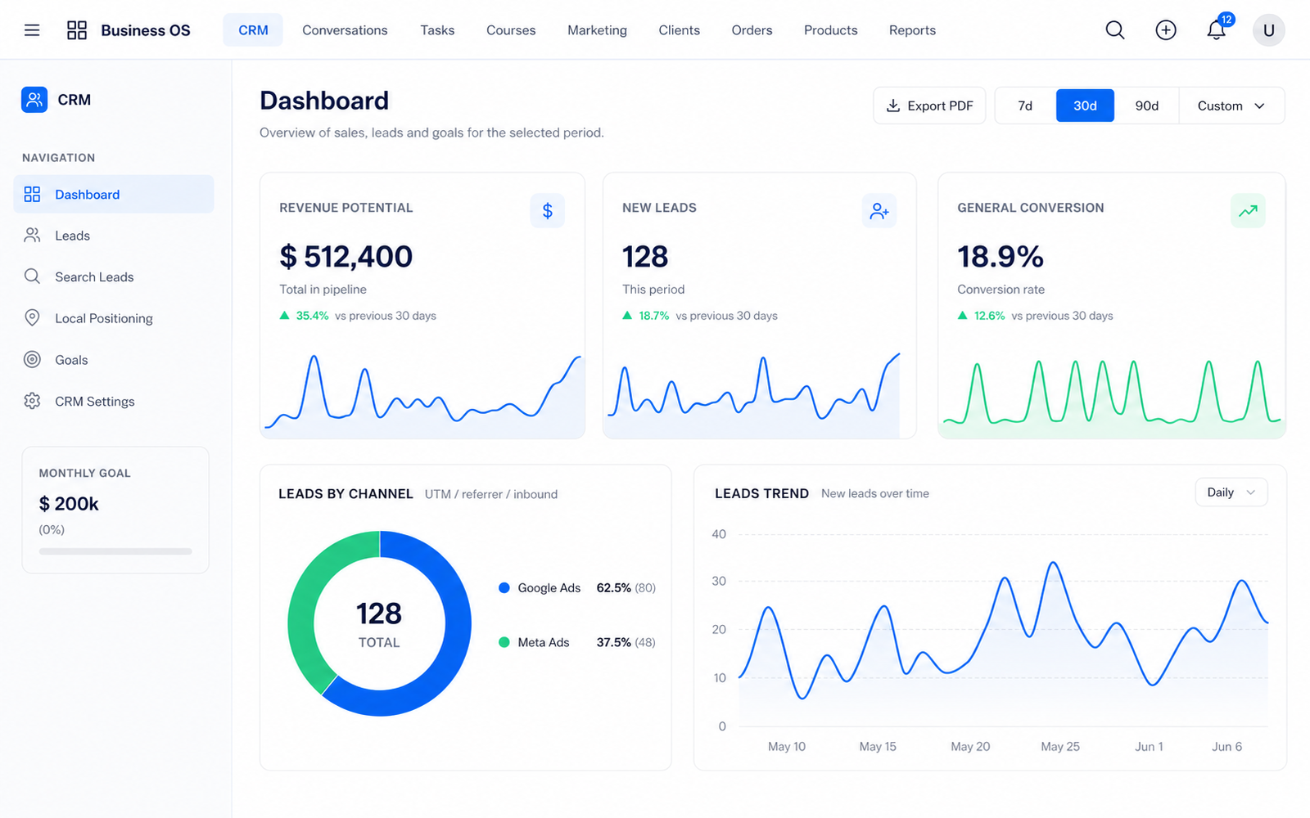1310x818 pixels.
Task: Select the 30d period toggle
Action: [x=1085, y=106]
